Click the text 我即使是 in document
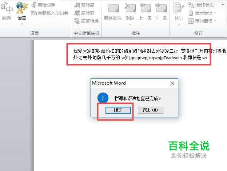Screen dimensions: 227x171 (x=192, y=58)
